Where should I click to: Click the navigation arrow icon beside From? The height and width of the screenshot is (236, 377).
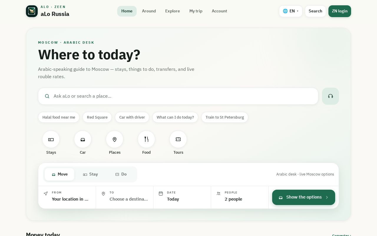coord(46,194)
